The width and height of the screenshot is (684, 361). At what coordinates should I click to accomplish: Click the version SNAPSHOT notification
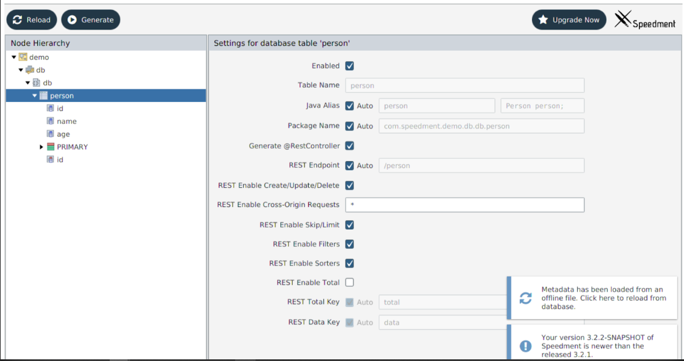click(x=592, y=342)
